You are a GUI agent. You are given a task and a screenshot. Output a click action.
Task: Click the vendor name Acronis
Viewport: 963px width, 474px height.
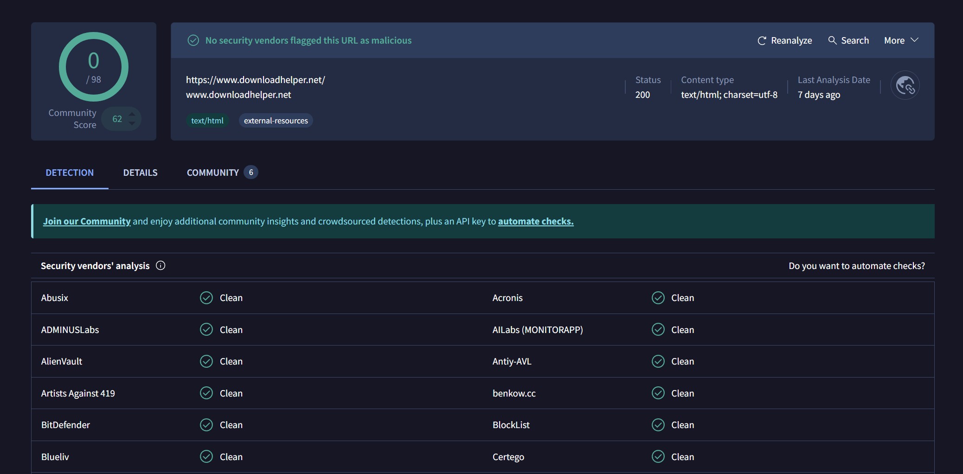(x=507, y=298)
